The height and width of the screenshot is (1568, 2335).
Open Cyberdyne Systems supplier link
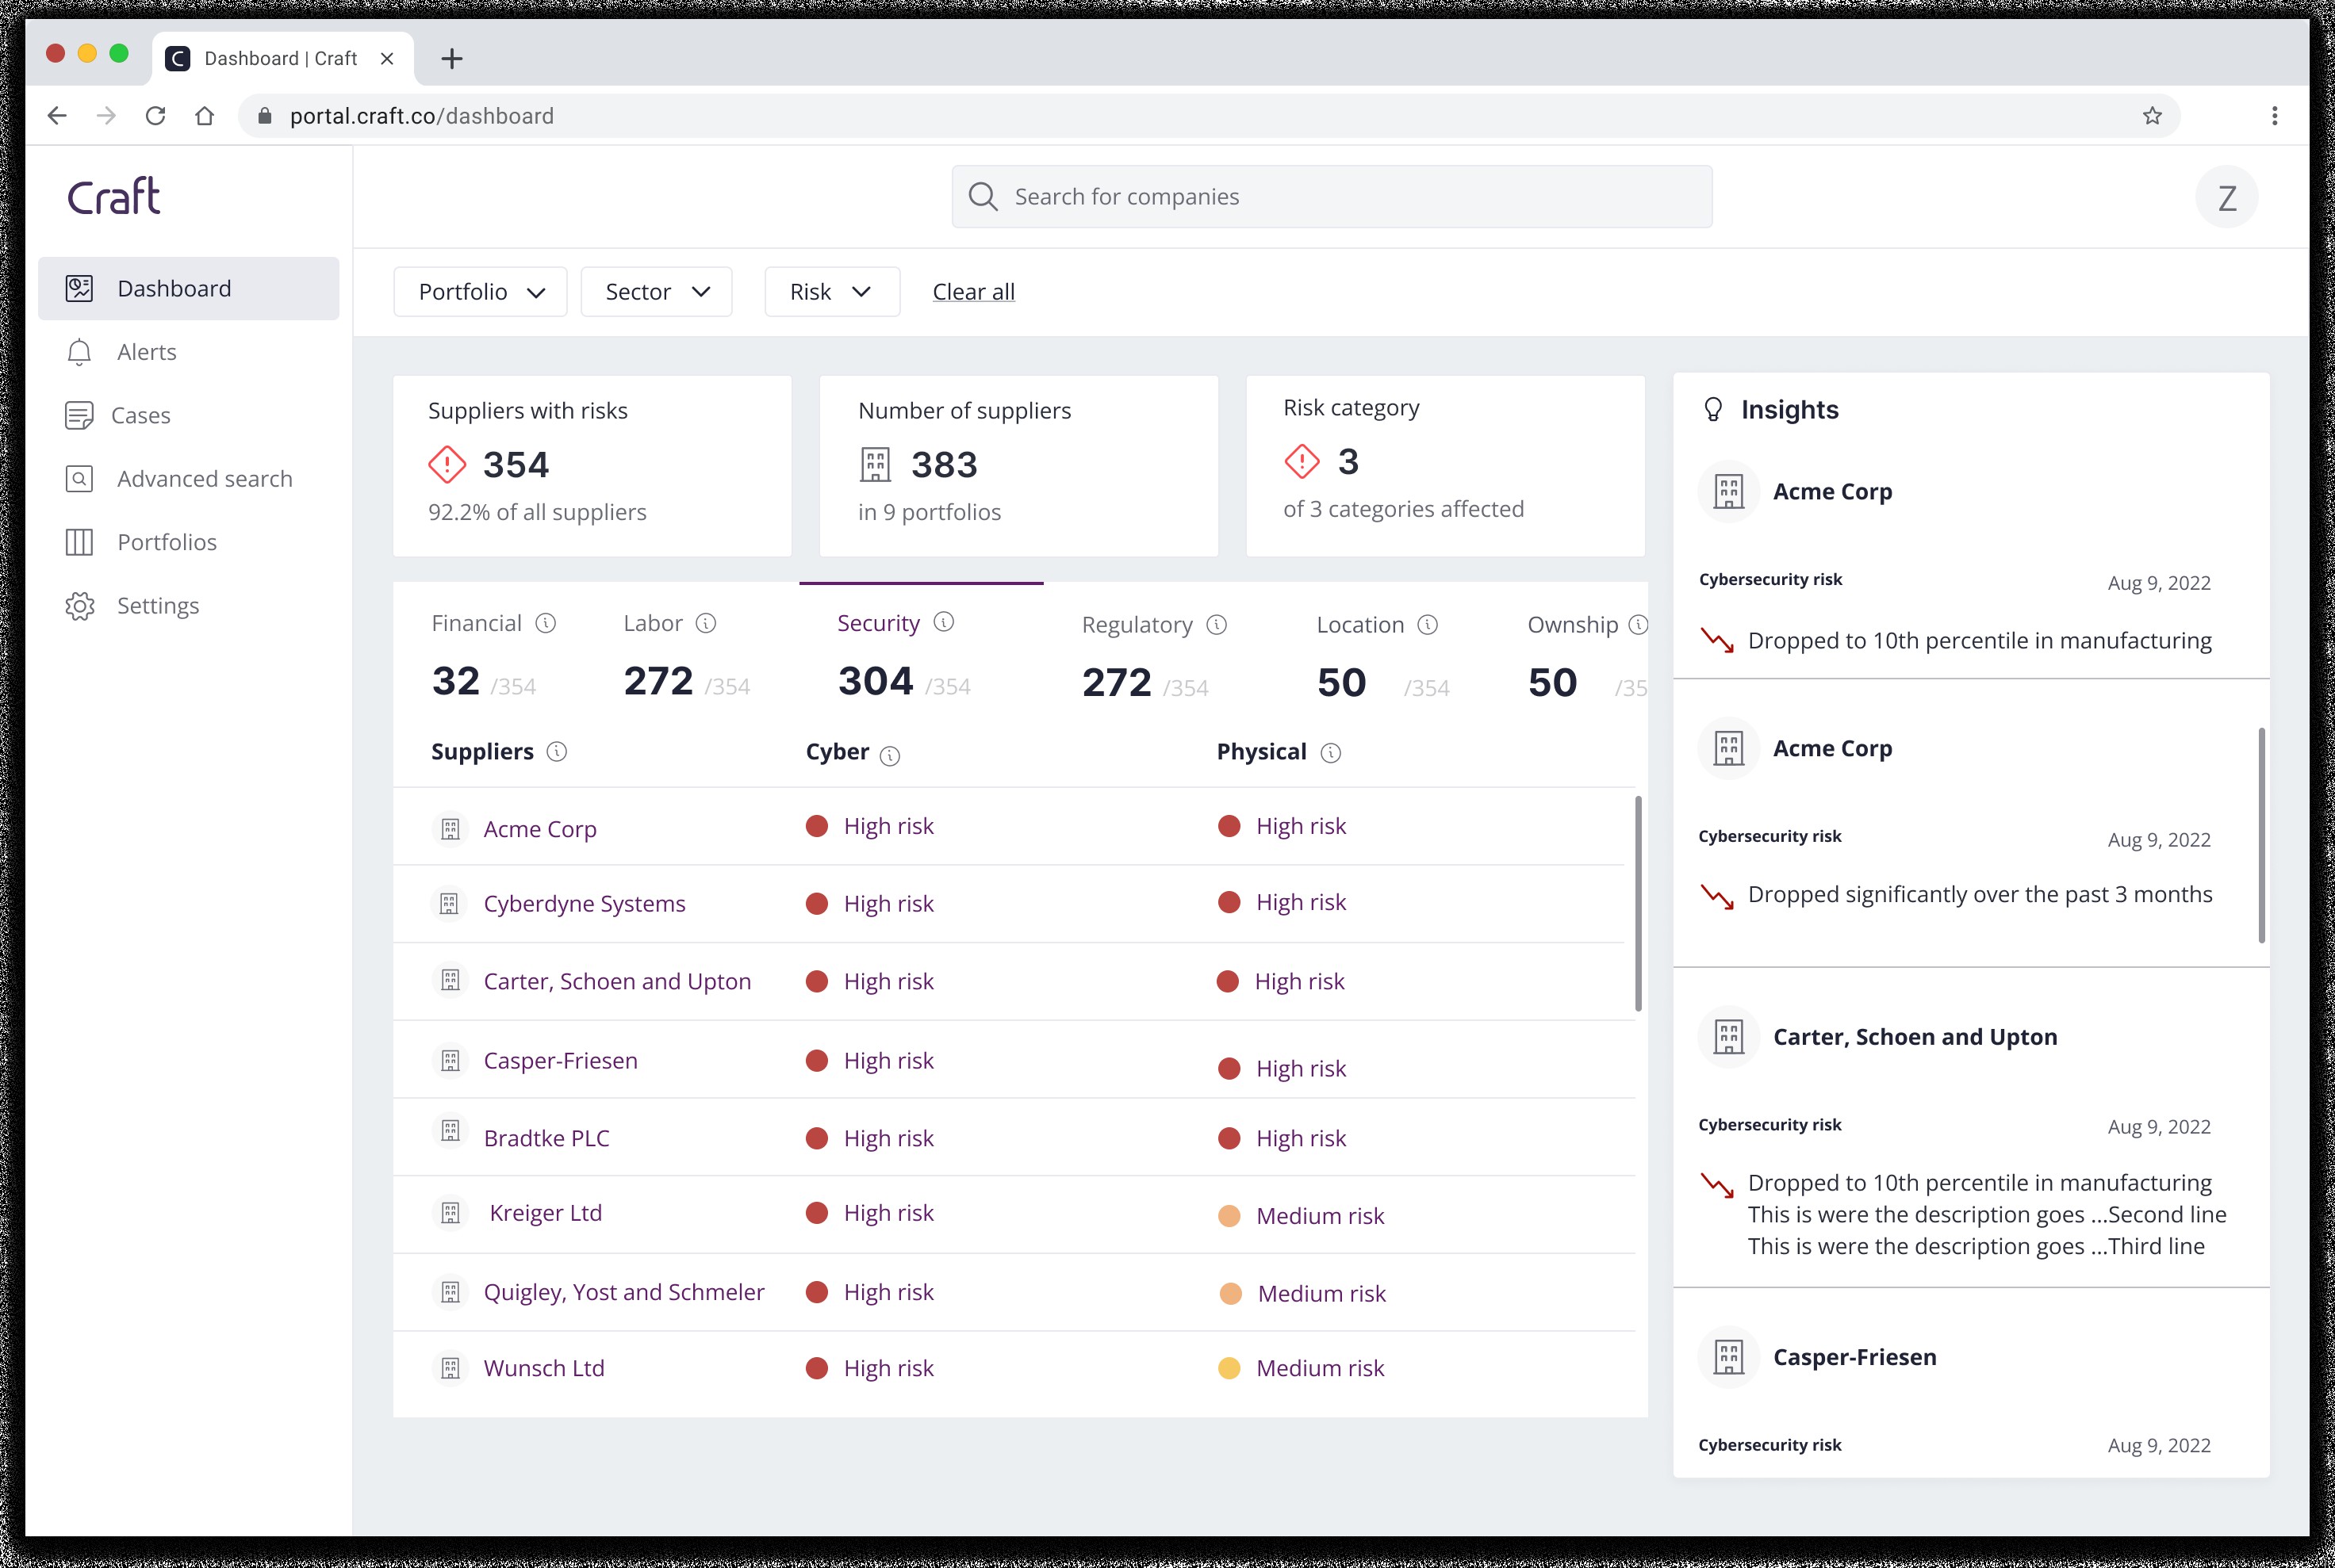[585, 904]
